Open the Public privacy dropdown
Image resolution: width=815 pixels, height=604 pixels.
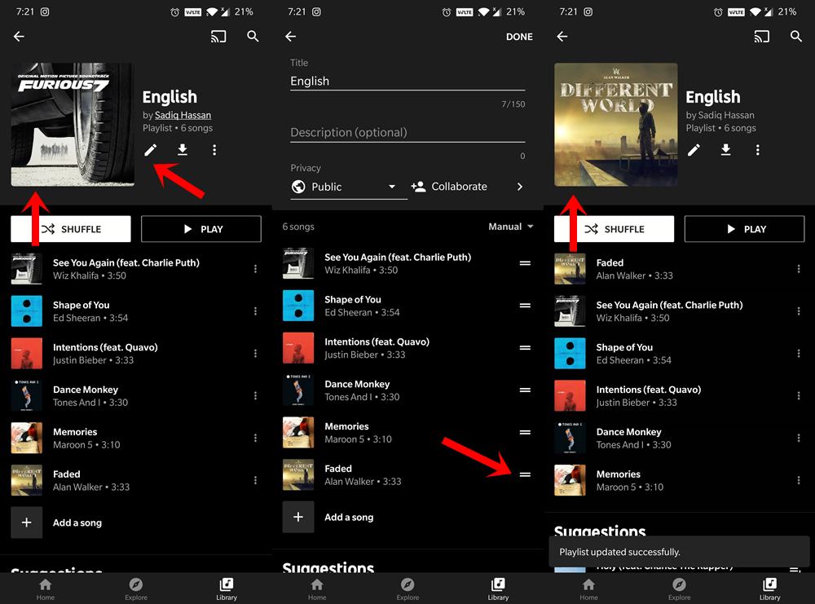347,187
